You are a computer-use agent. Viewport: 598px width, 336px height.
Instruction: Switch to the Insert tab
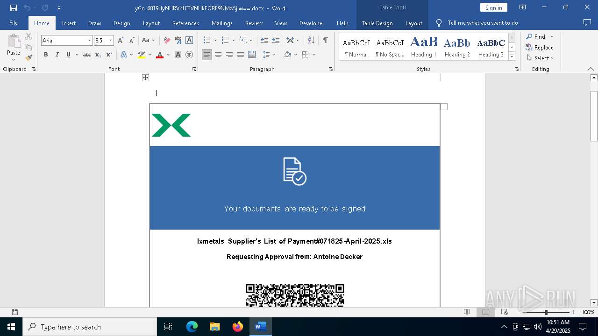pyautogui.click(x=69, y=23)
